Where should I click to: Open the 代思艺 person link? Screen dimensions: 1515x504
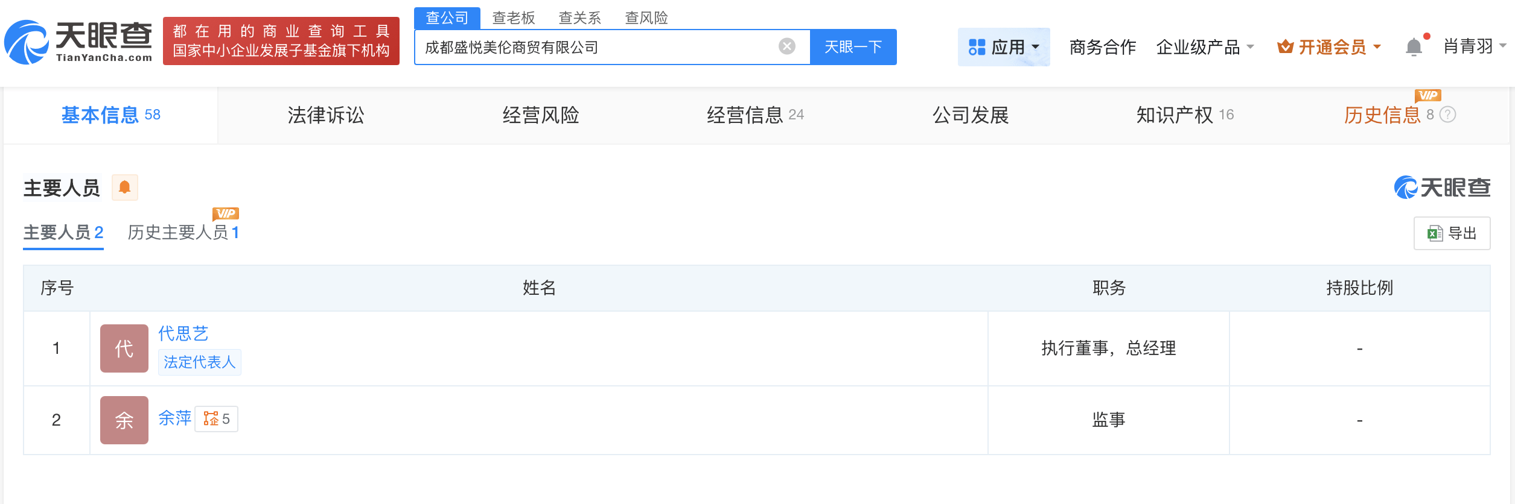pos(183,333)
